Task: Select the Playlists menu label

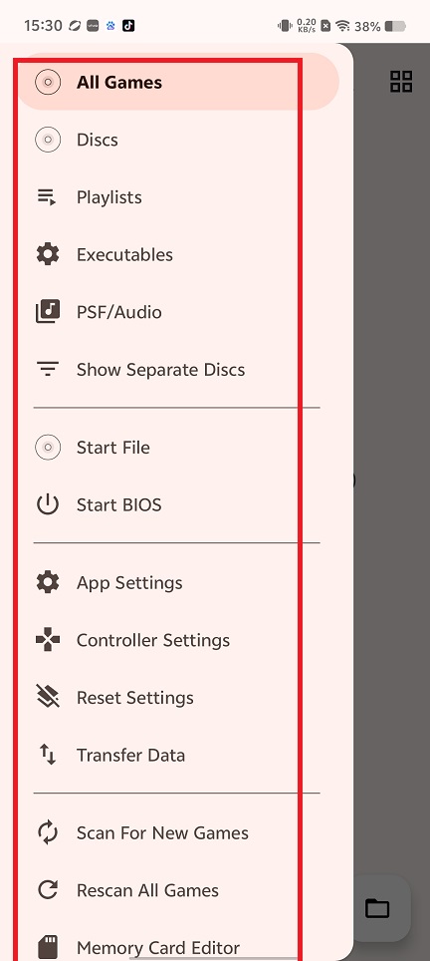Action: pyautogui.click(x=108, y=197)
